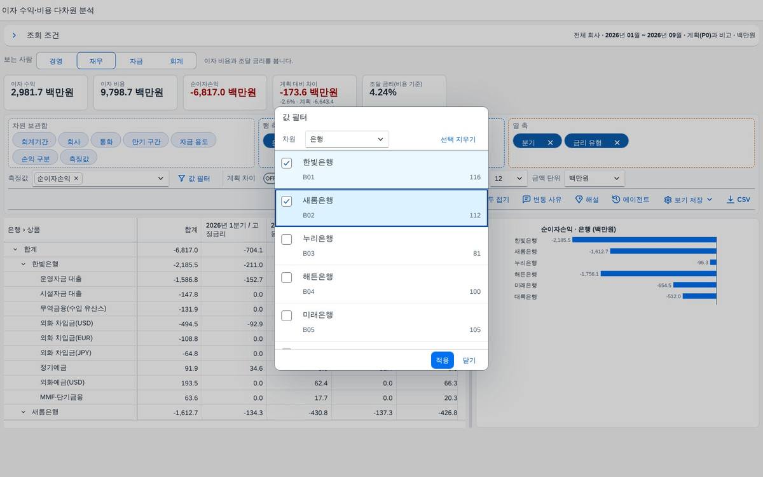Tick the 미래은행 checkbox
763x477 pixels.
click(x=287, y=316)
